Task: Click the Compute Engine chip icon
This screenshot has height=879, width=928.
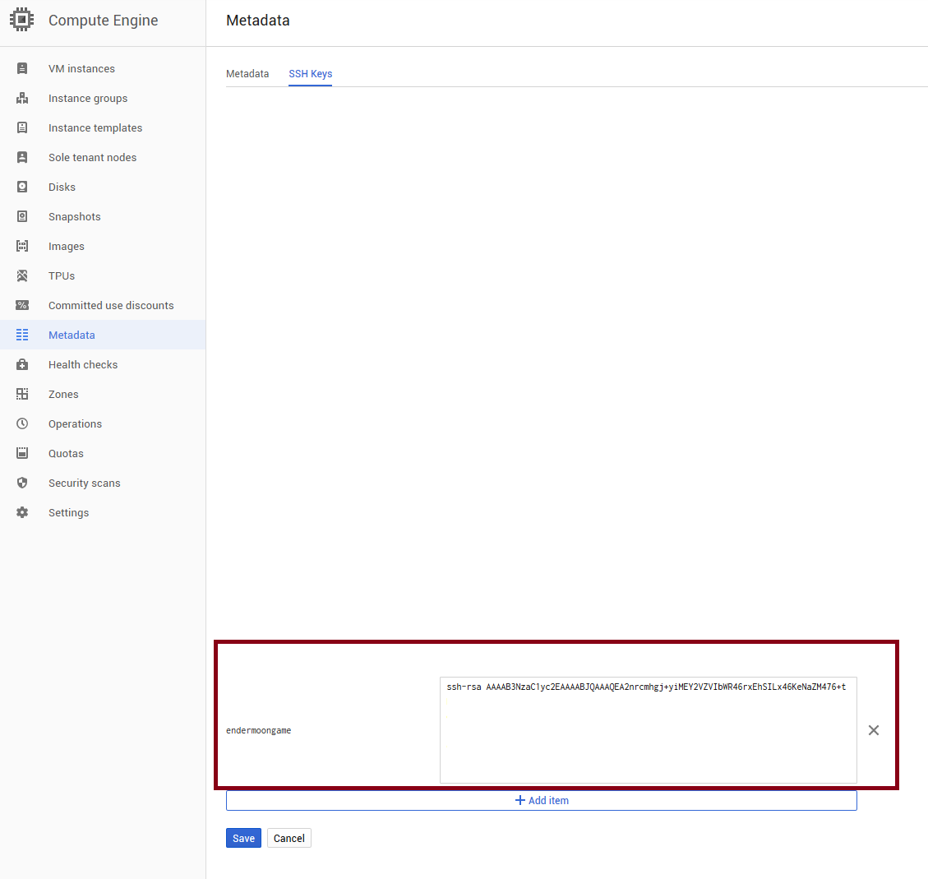Action: [x=22, y=20]
